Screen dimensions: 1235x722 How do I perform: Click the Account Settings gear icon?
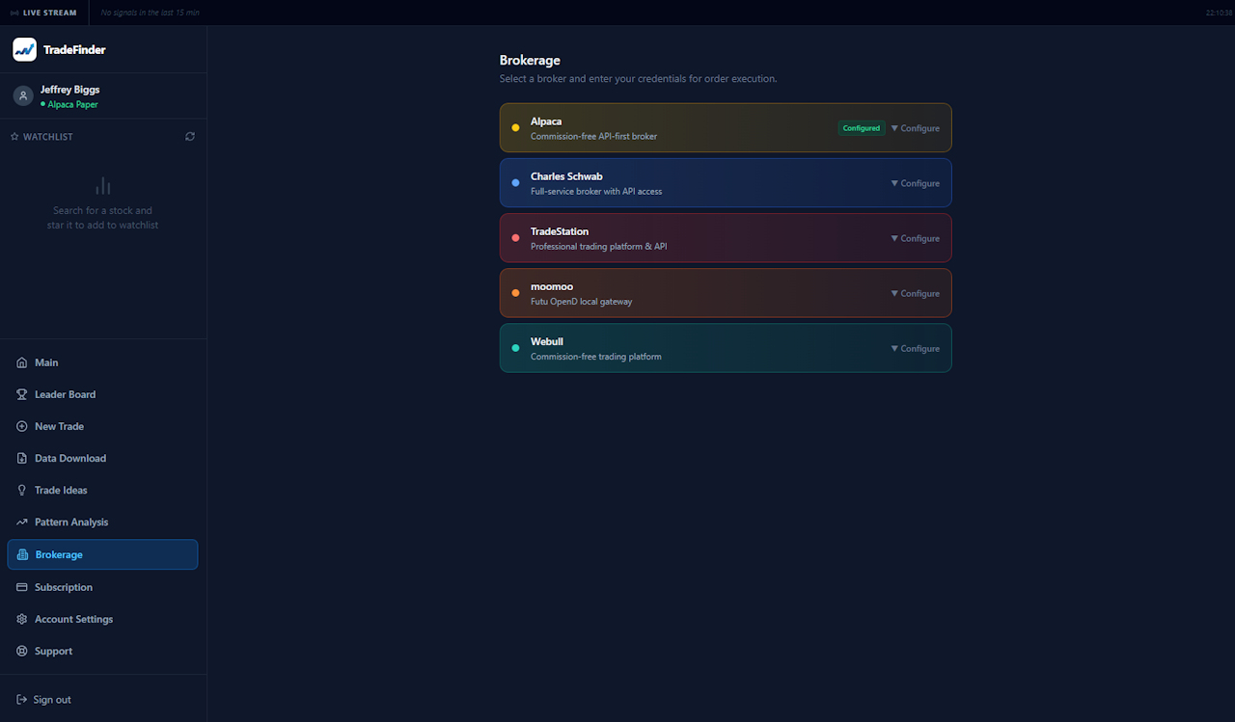point(22,619)
